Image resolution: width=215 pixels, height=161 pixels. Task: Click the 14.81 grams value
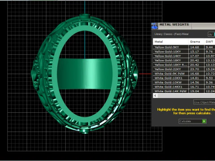pos(194,78)
